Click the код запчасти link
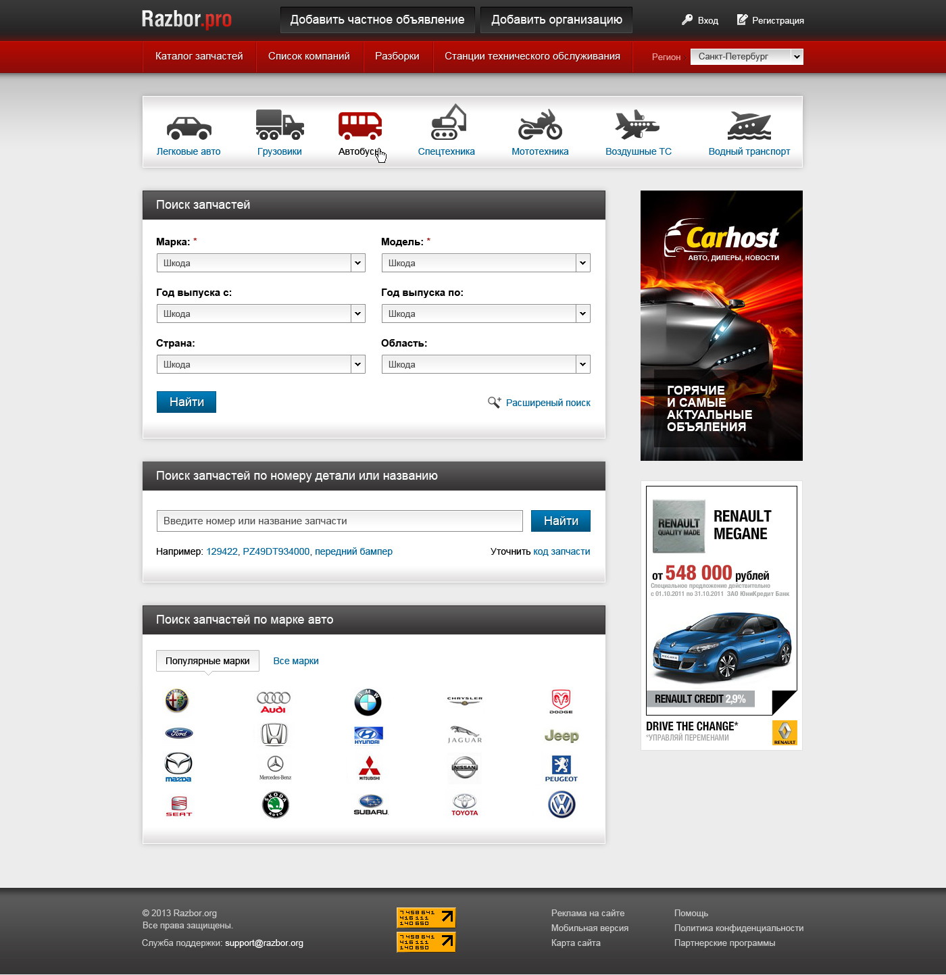The width and height of the screenshot is (946, 975). pos(562,551)
